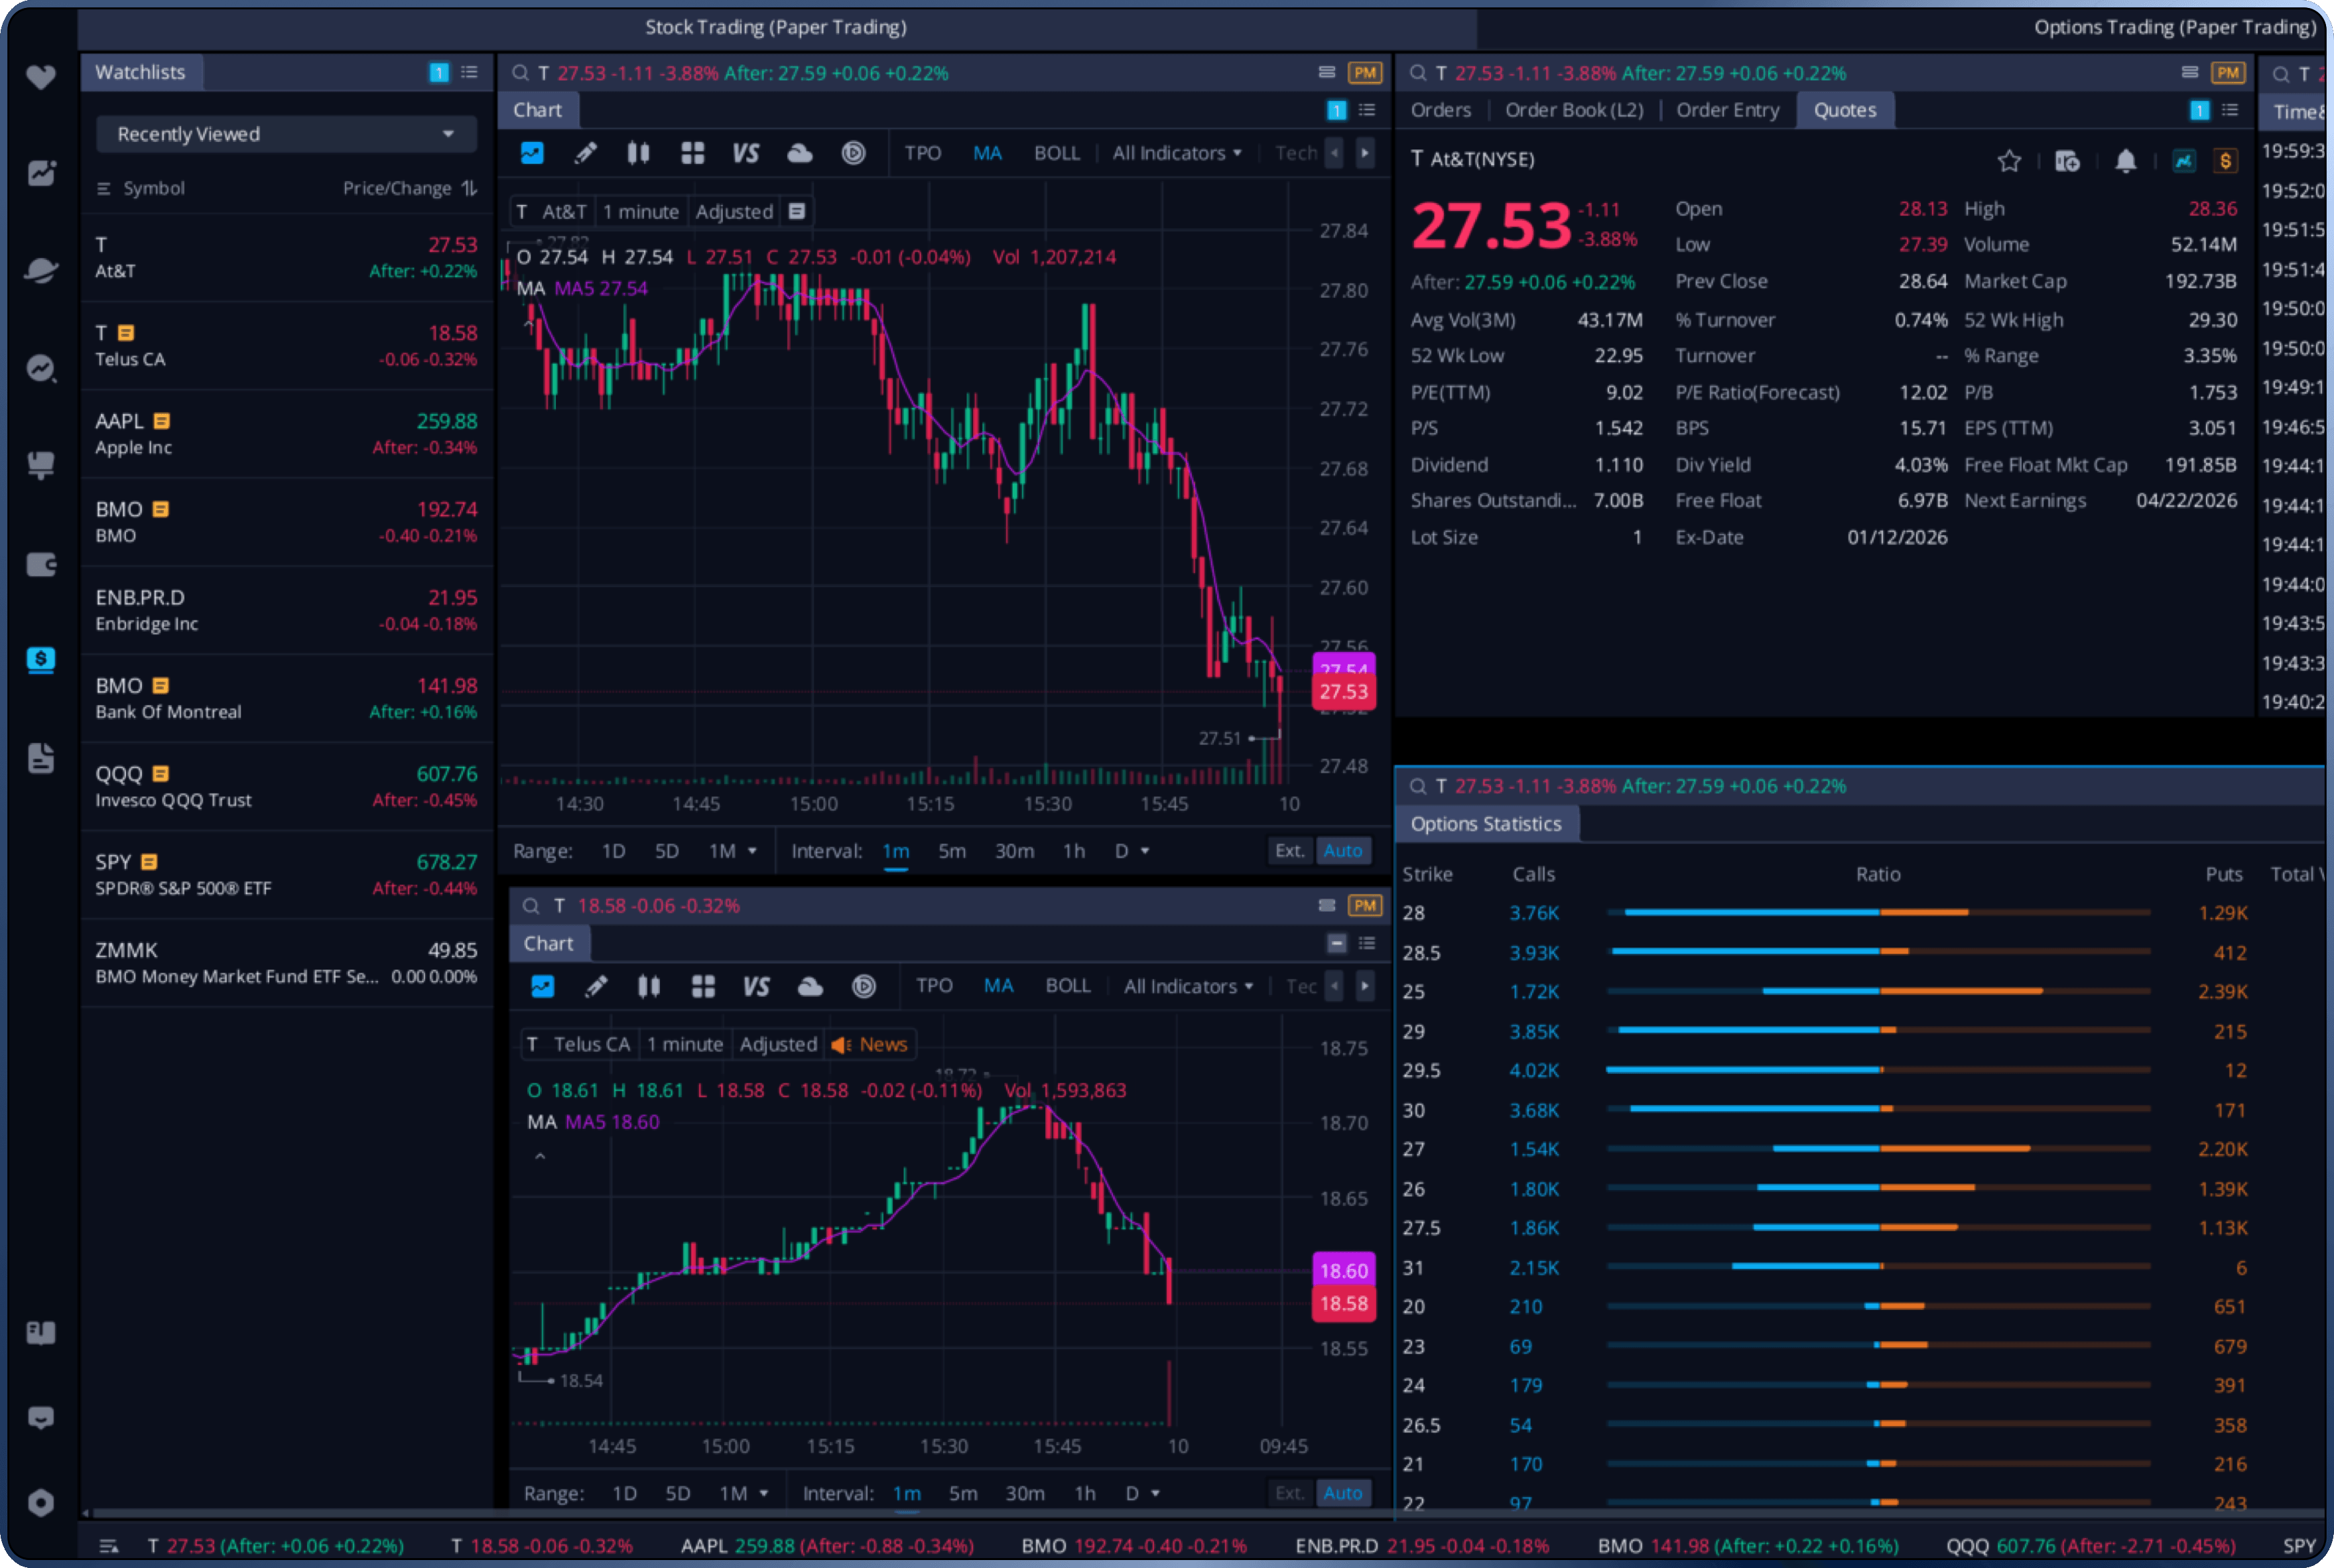Switch to the Order Book (L2) tab
Image resolution: width=2334 pixels, height=1568 pixels.
(x=1573, y=110)
